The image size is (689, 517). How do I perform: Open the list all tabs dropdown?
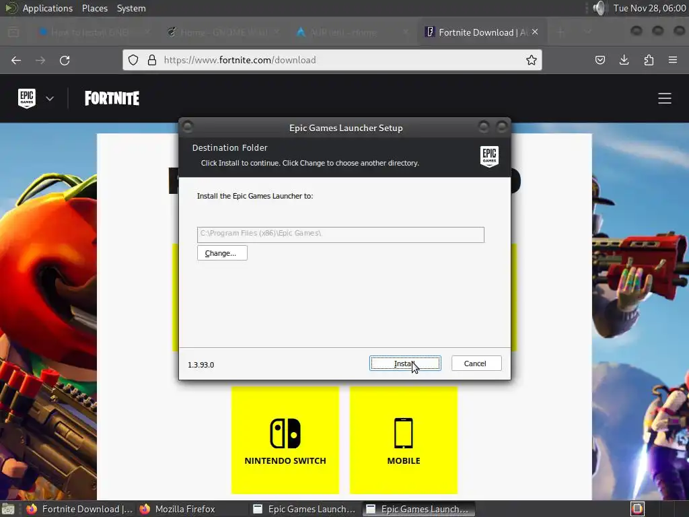[x=588, y=32]
